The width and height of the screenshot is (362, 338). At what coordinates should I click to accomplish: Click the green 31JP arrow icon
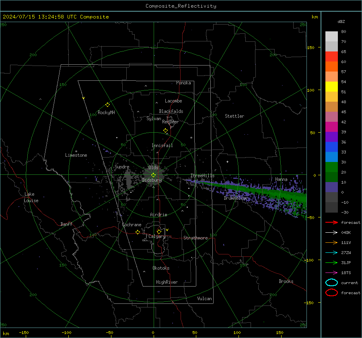pyautogui.click(x=331, y=262)
